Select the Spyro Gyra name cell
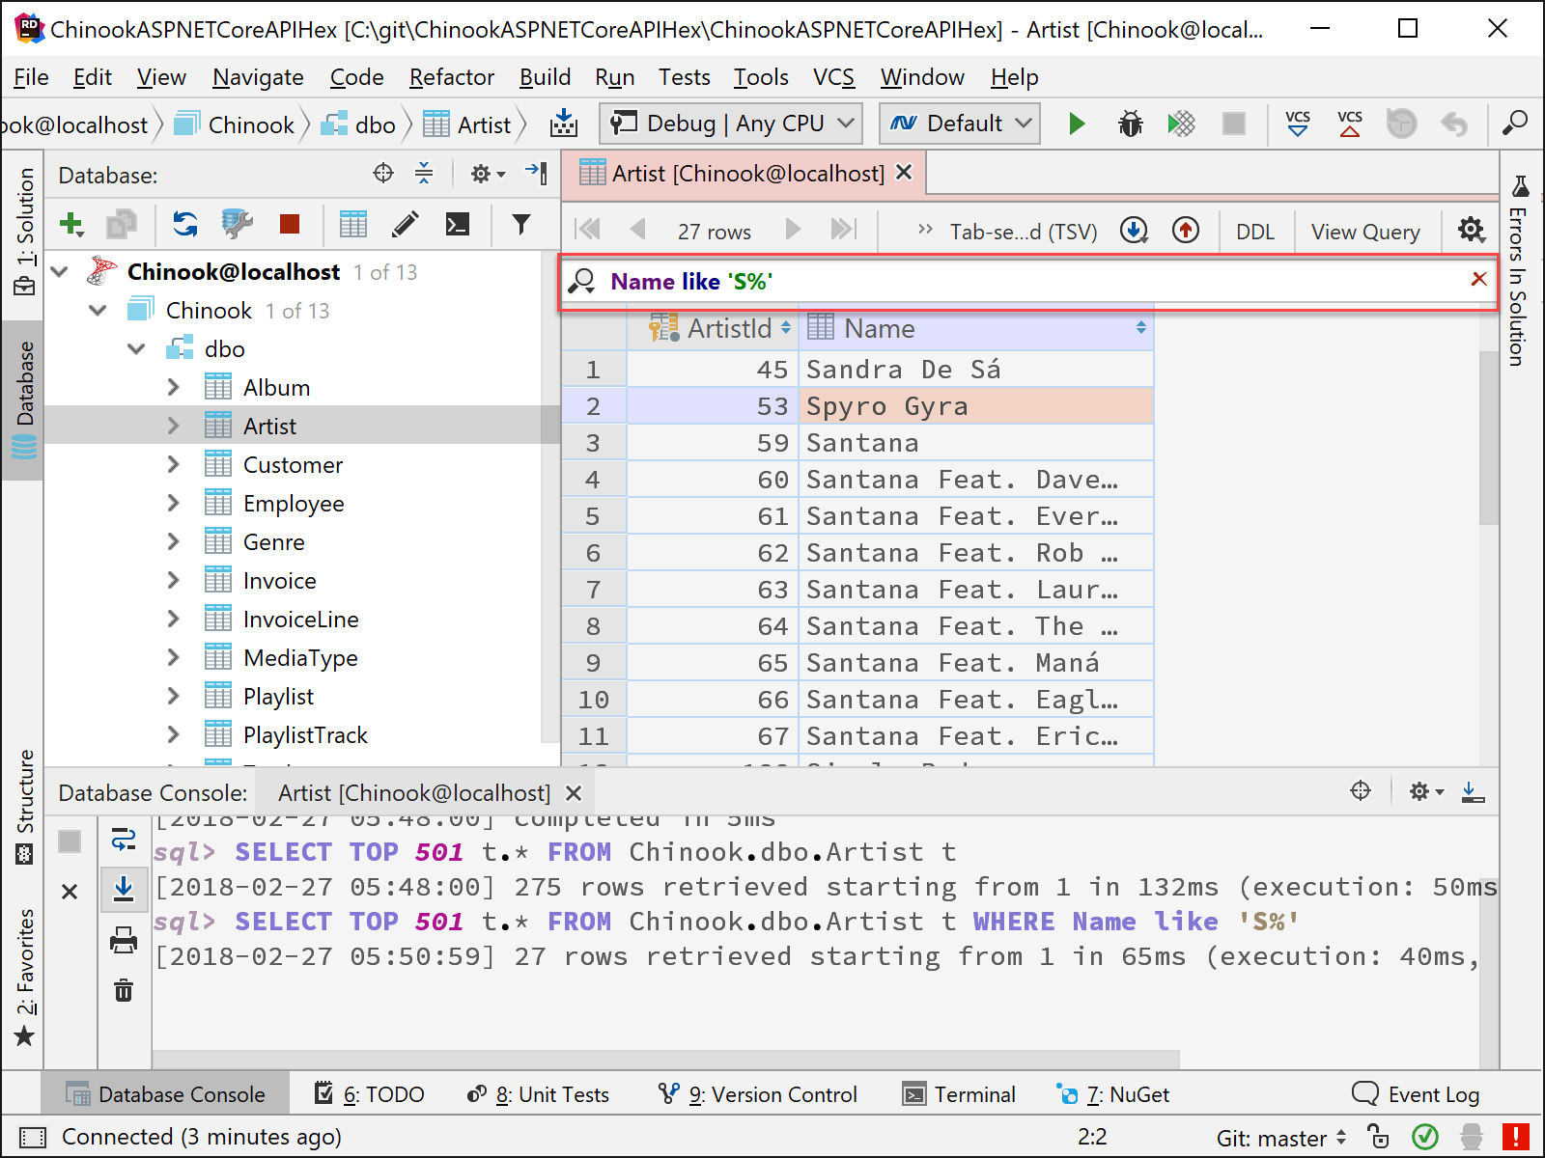1545x1158 pixels. coord(975,406)
